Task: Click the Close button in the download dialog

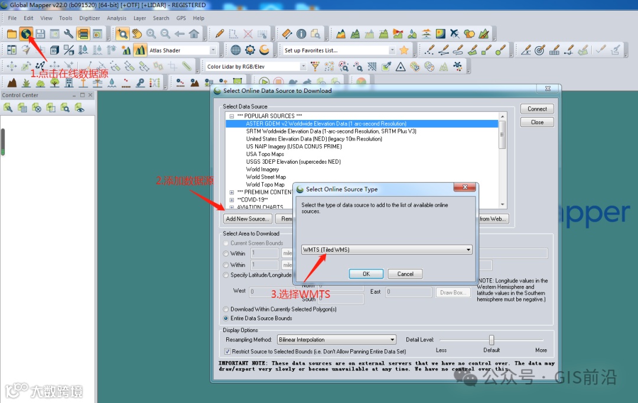Action: [x=537, y=122]
